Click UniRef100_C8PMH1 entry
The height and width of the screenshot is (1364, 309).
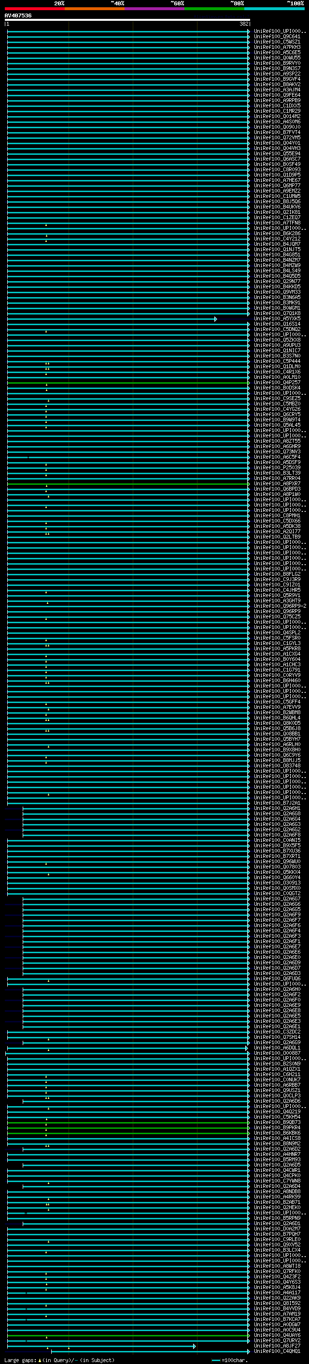tap(277, 516)
